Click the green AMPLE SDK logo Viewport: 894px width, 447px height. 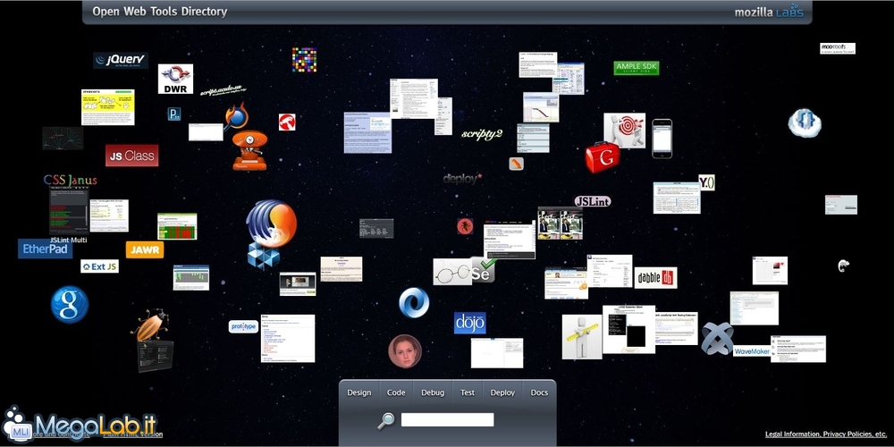(x=637, y=69)
